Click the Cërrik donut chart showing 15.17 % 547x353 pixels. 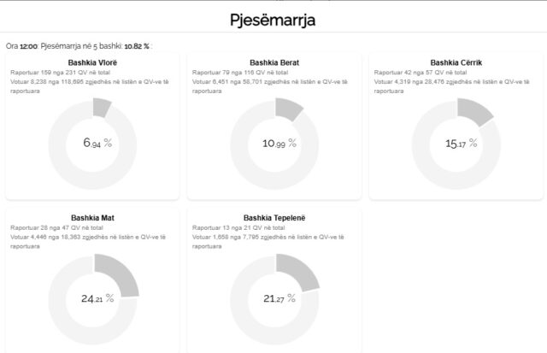click(x=456, y=143)
